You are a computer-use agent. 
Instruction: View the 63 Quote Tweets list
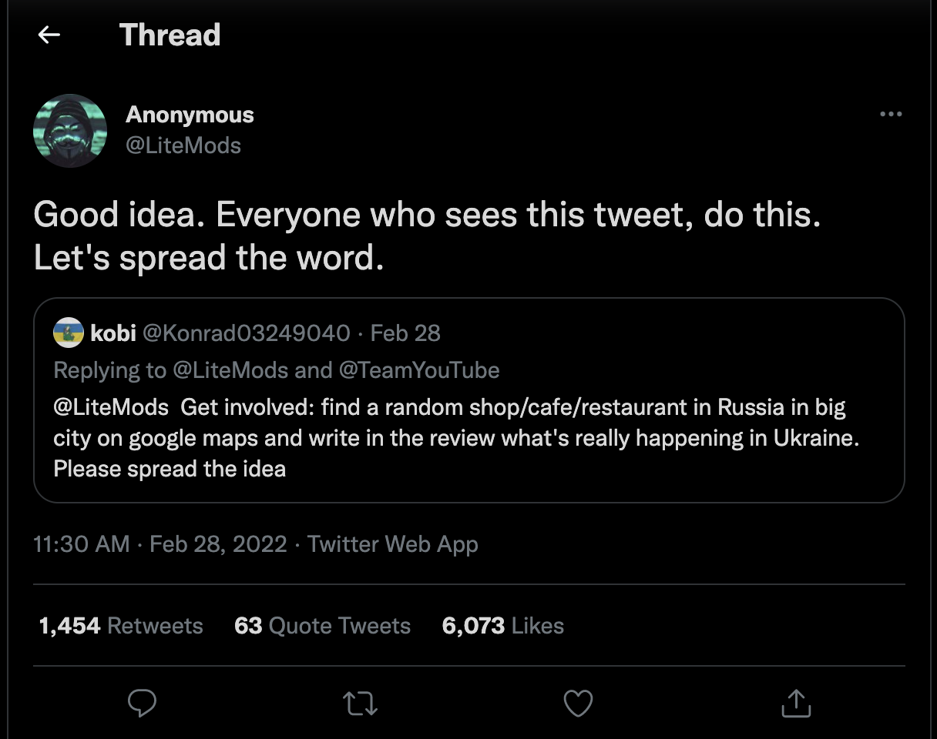click(322, 626)
